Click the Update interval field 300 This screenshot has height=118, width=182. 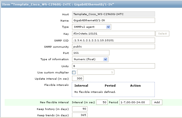(x=78, y=78)
